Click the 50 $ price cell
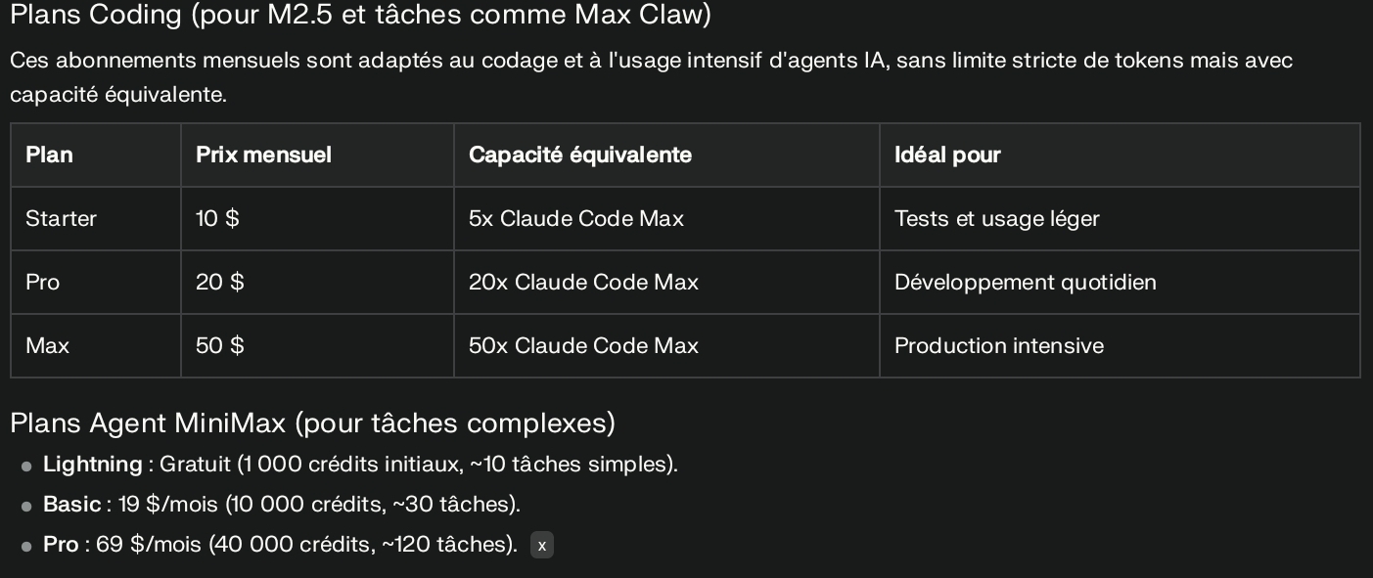 pyautogui.click(x=317, y=345)
